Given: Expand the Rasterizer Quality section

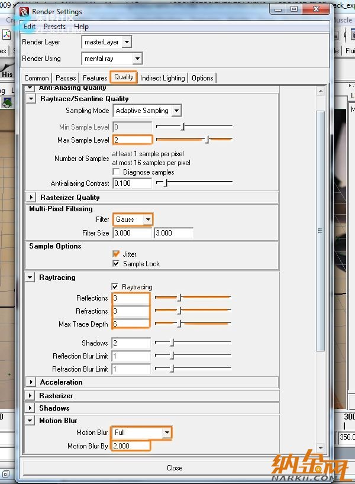Looking at the screenshot, I should 31,198.
